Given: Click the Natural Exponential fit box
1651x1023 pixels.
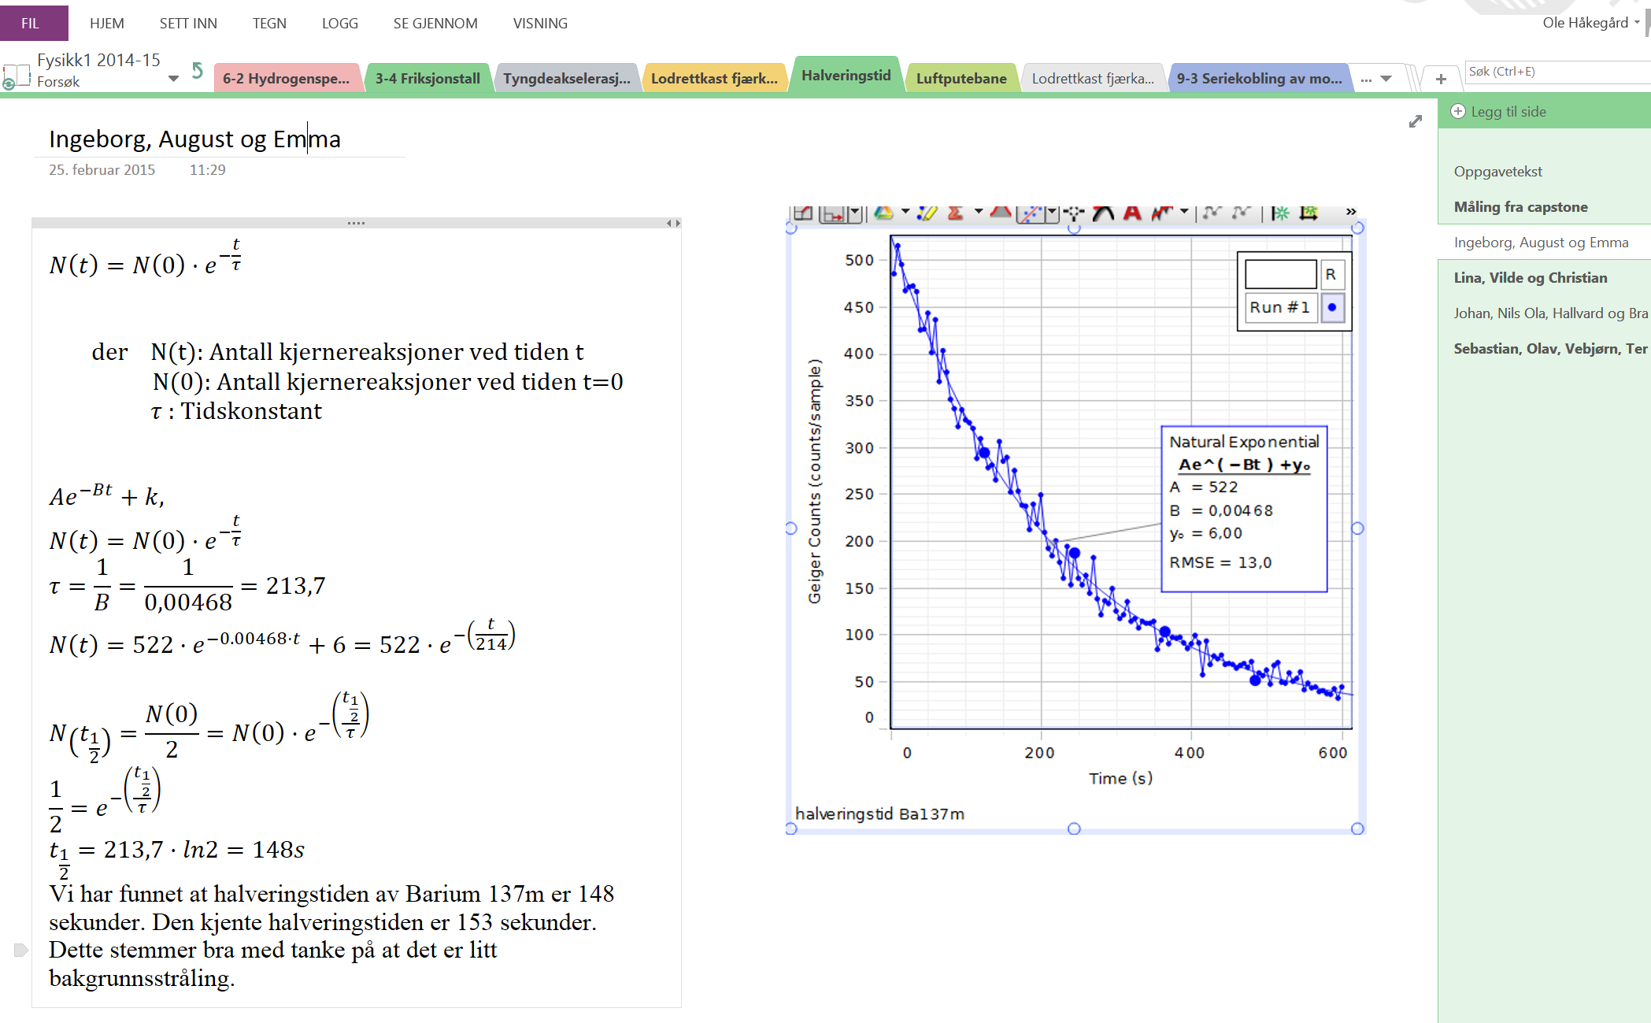Looking at the screenshot, I should point(1245,509).
